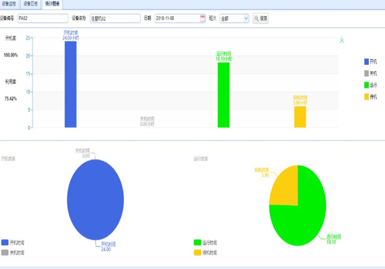
Task: Toggle the 开机 bar chart legend
Action: click(370, 61)
